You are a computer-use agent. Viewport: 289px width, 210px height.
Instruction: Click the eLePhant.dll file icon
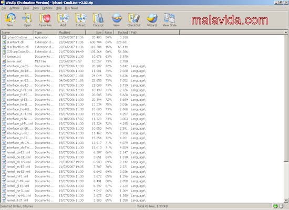[4, 42]
